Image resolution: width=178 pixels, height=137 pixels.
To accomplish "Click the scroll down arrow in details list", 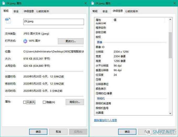I will tap(170, 113).
